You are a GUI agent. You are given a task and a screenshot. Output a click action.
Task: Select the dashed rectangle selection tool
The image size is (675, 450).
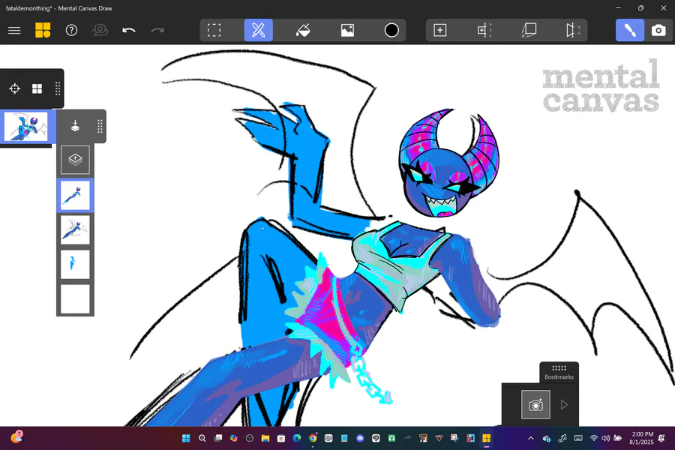pos(214,30)
